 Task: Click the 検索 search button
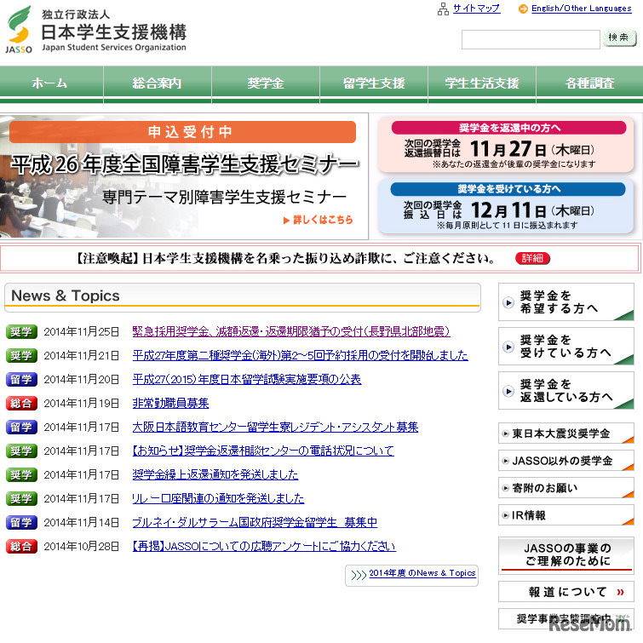click(x=619, y=38)
